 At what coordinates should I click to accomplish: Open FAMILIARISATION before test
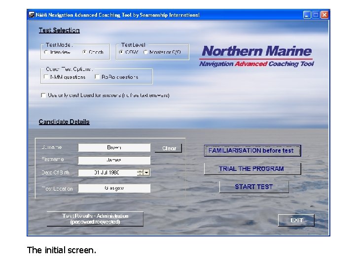[x=252, y=151]
